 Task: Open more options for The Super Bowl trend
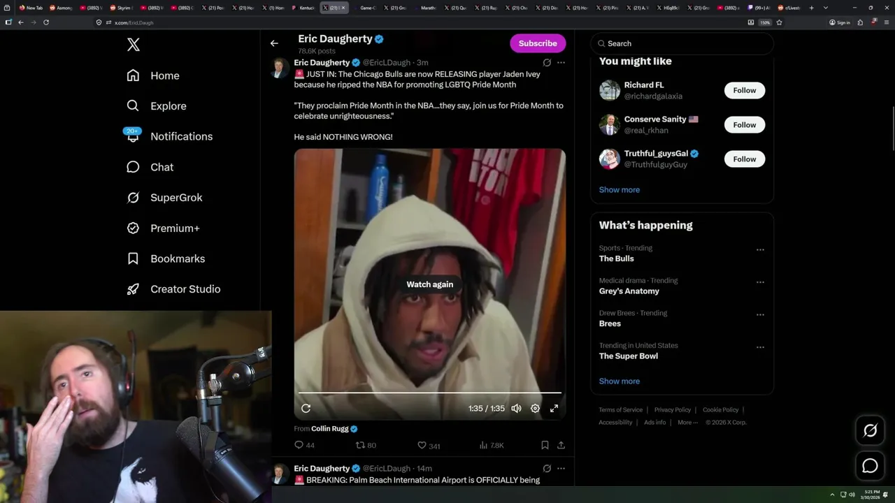(x=760, y=347)
